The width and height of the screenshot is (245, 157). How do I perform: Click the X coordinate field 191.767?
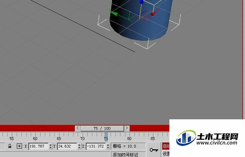pyautogui.click(x=38, y=146)
